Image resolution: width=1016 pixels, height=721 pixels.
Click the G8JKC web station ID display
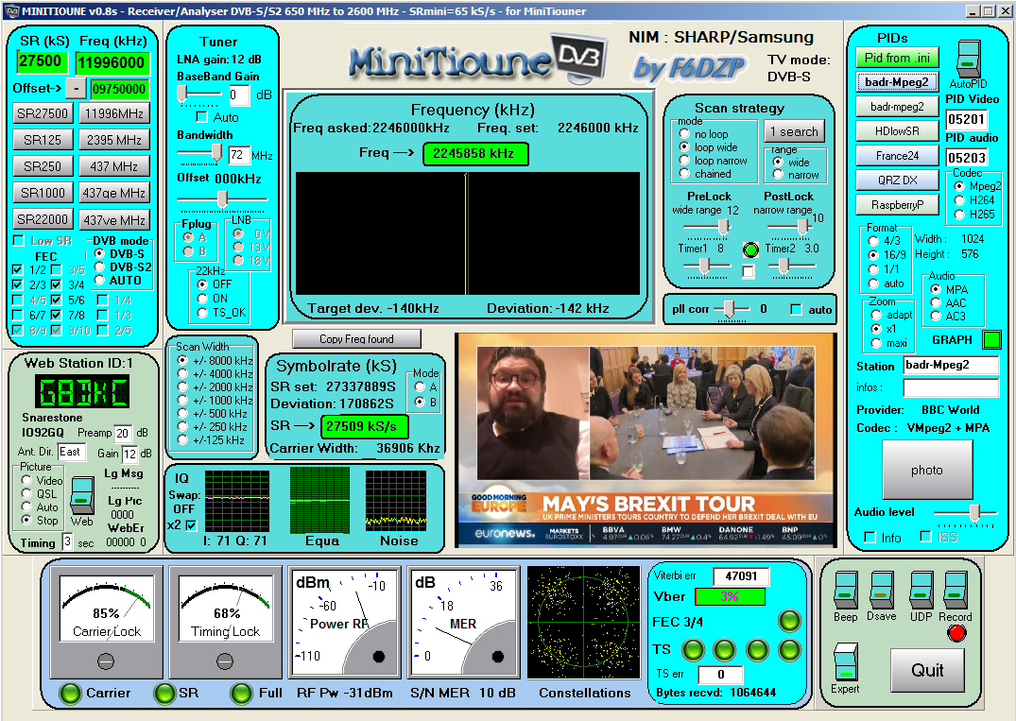(x=81, y=391)
